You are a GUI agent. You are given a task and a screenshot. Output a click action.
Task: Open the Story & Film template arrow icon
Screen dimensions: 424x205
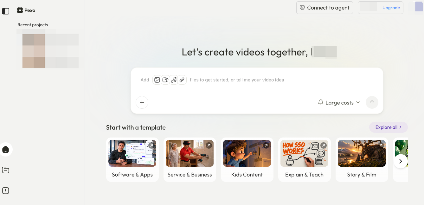tap(381, 145)
